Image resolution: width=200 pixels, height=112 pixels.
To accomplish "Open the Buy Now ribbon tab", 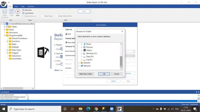I will [x=31, y=6].
